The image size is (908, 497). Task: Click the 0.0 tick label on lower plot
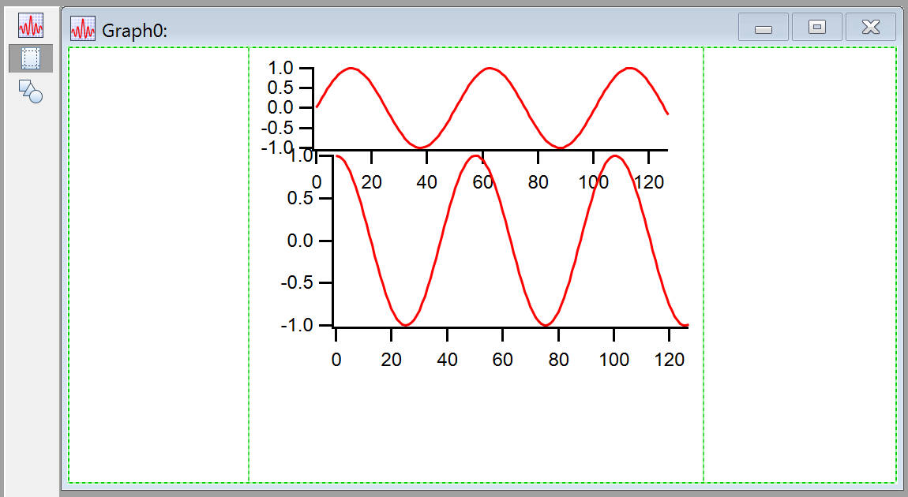[298, 241]
